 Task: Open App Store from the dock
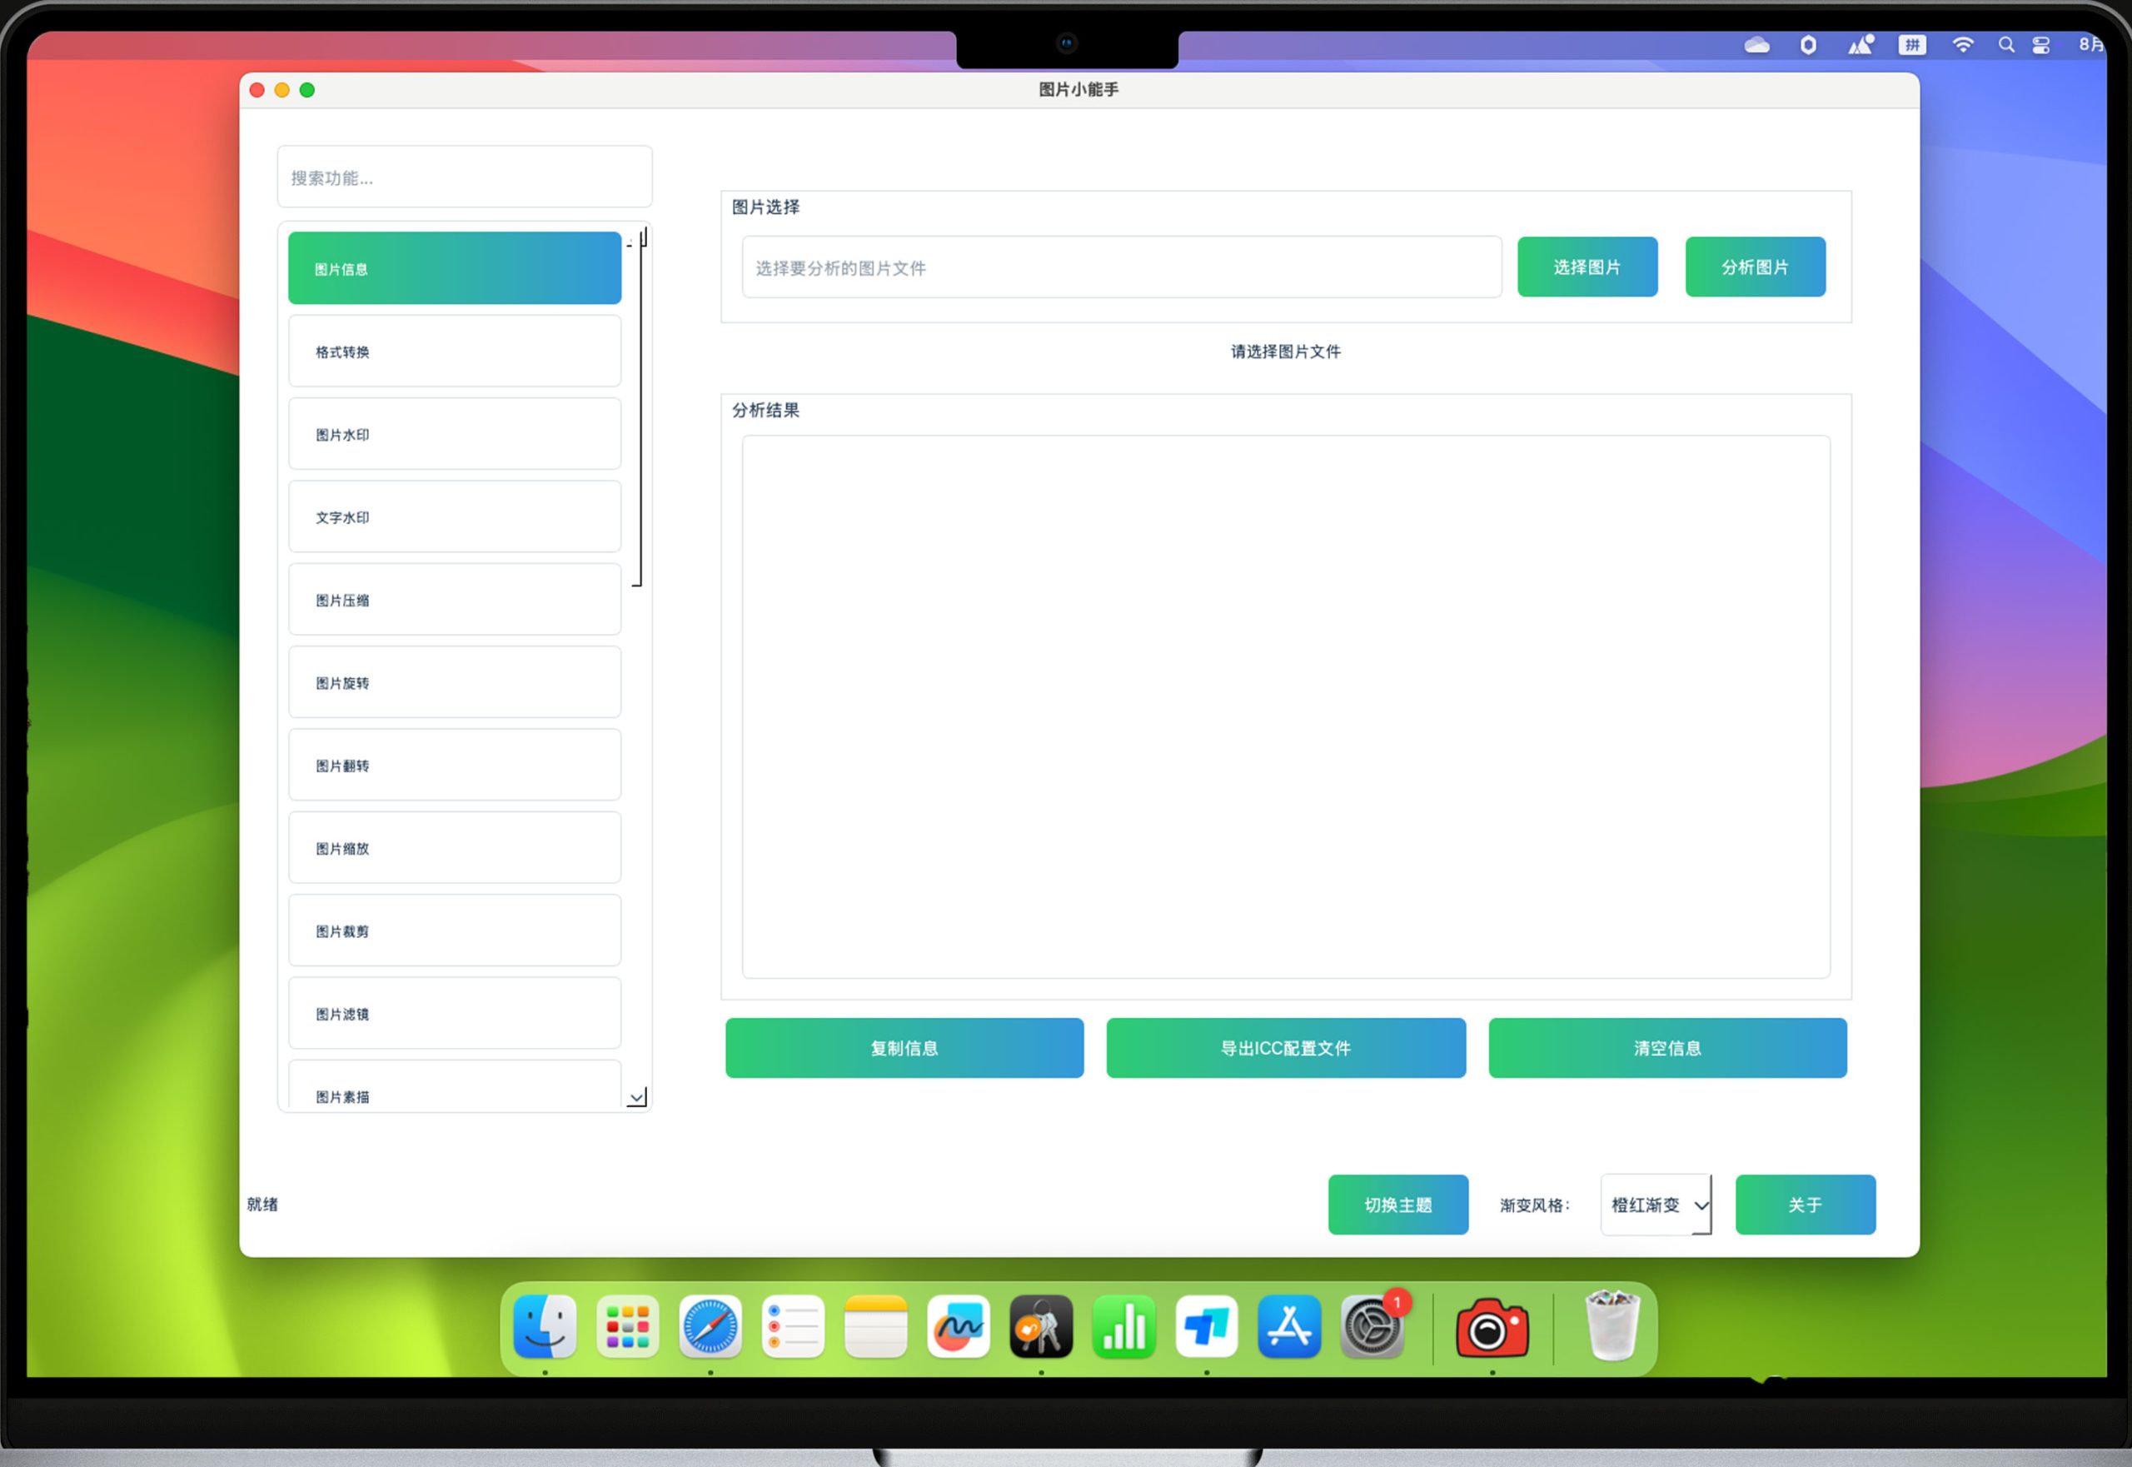[1289, 1326]
